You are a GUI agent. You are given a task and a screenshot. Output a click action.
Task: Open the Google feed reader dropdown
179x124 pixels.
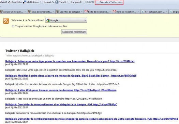click(66, 20)
